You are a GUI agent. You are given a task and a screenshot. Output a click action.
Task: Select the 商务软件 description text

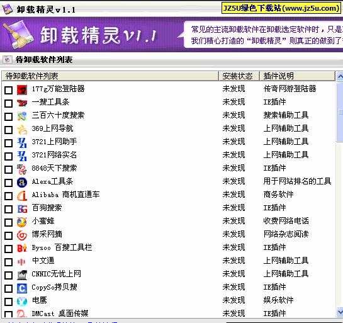(278, 195)
